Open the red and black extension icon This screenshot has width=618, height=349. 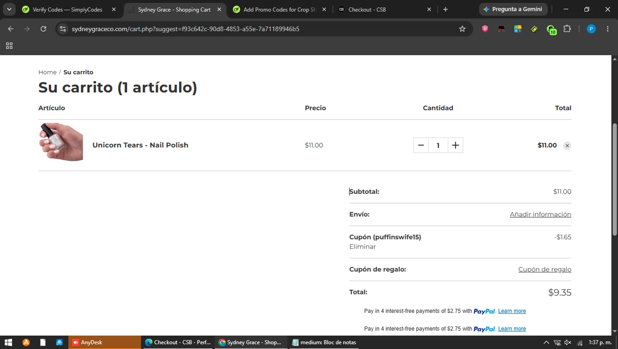pos(501,29)
